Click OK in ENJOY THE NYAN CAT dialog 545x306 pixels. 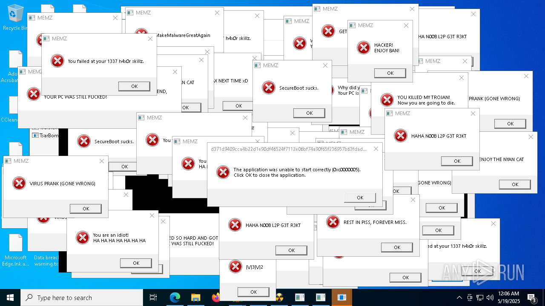(515, 184)
